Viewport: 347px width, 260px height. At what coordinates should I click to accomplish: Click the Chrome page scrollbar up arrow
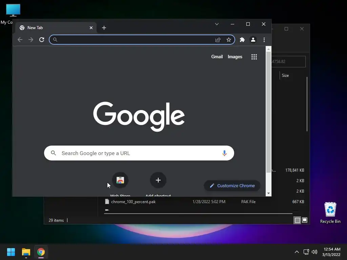click(268, 49)
